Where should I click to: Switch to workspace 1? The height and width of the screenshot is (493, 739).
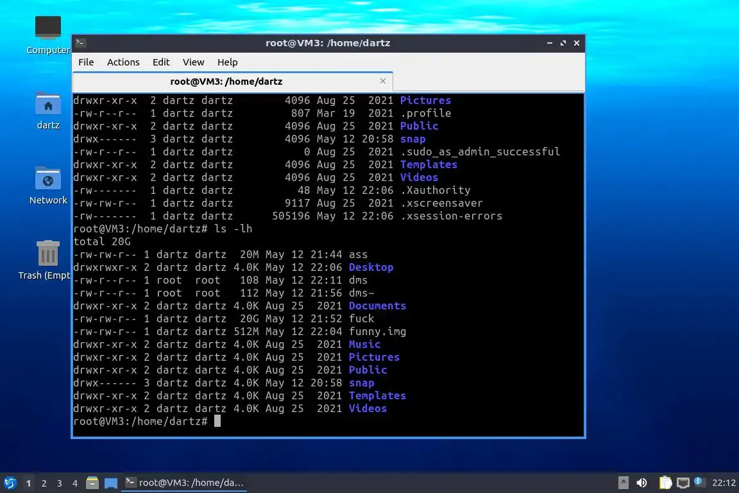(x=28, y=483)
